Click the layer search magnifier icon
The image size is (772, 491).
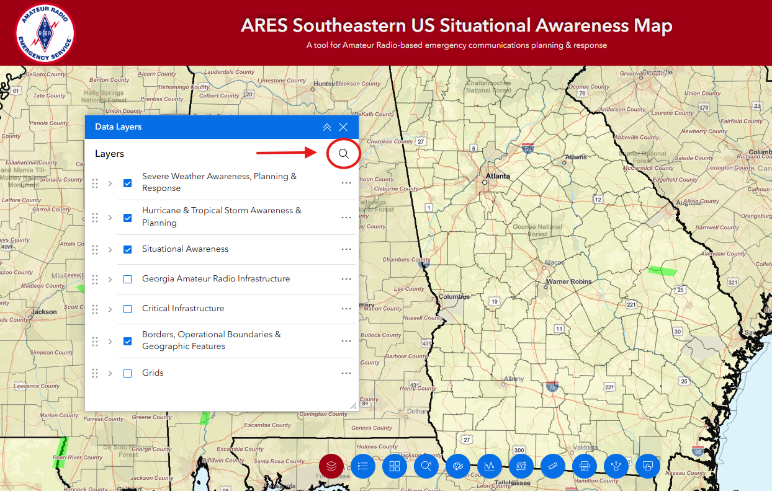(x=343, y=154)
